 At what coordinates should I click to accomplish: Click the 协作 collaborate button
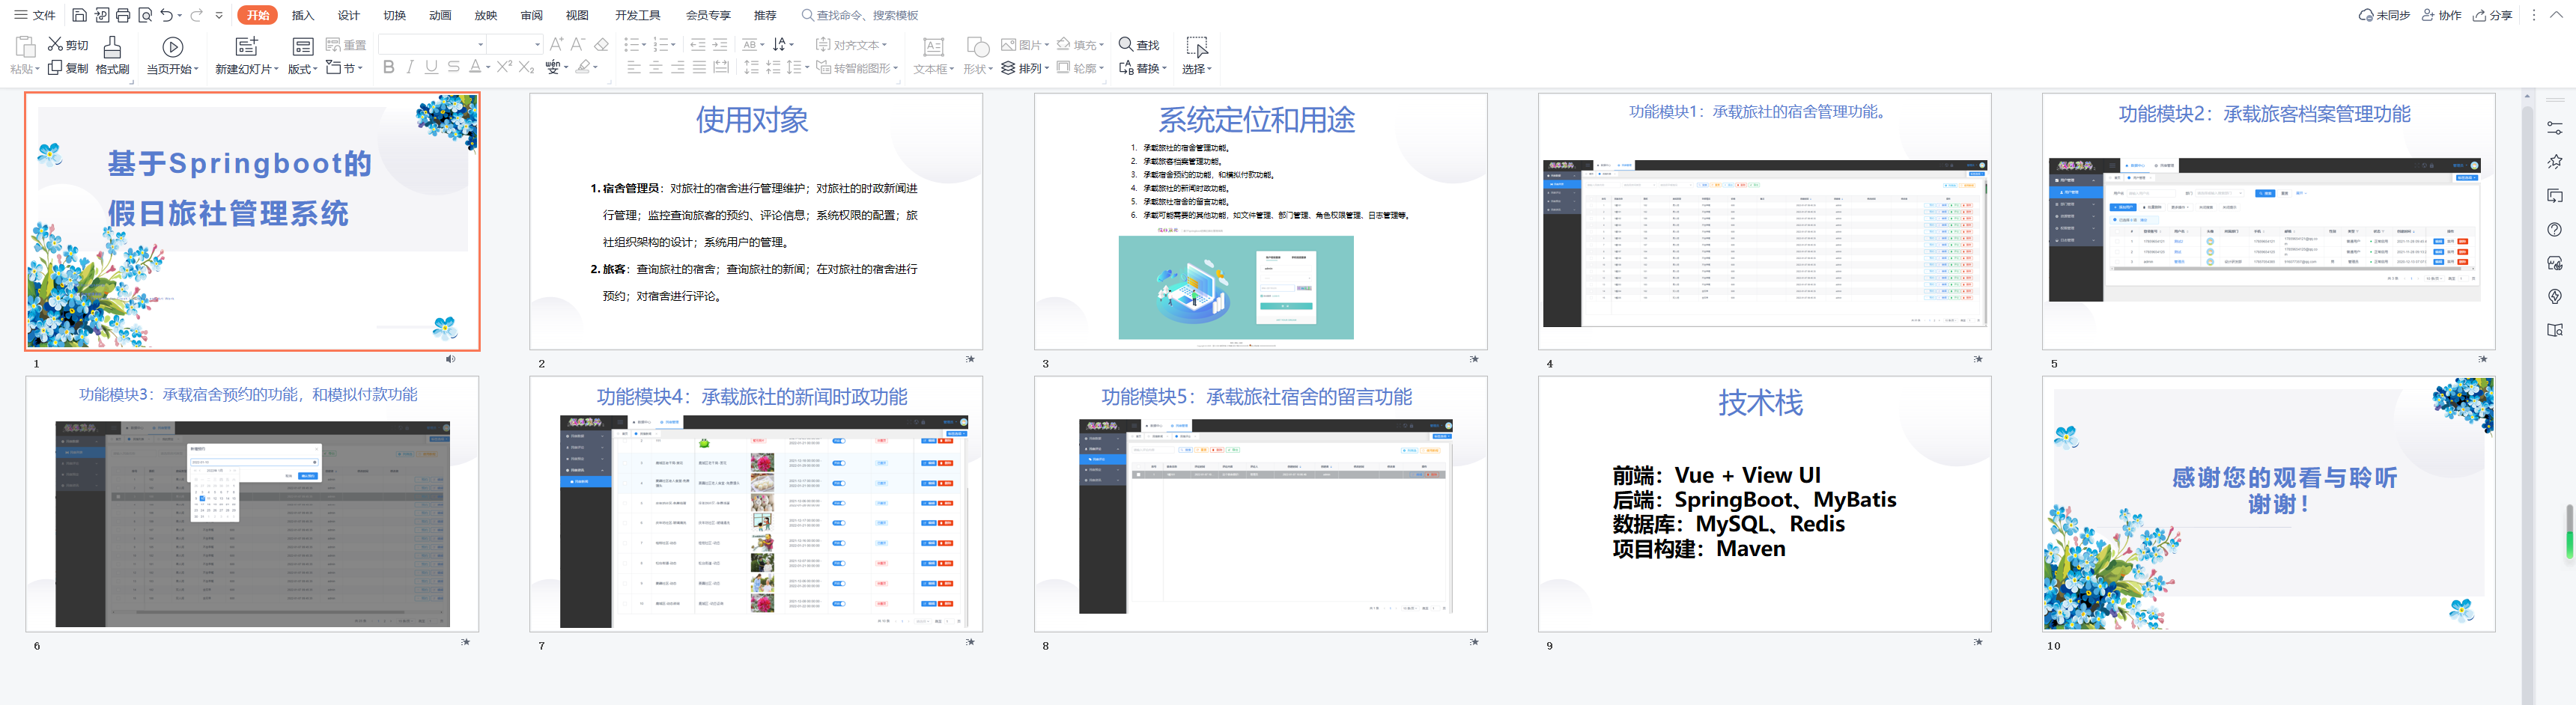2441,15
